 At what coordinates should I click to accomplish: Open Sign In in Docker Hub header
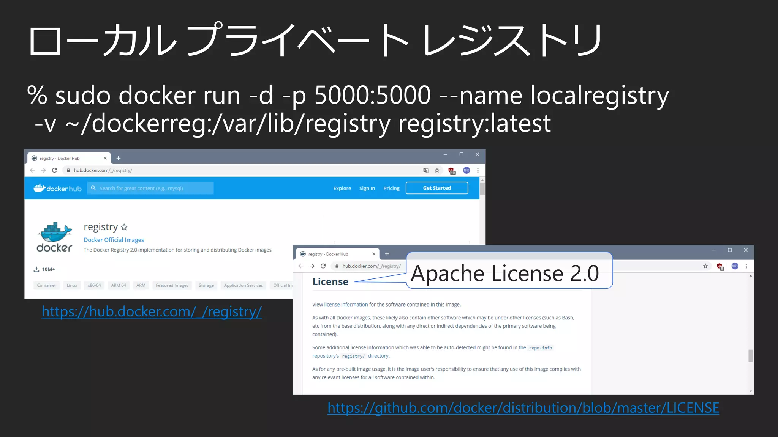tap(367, 188)
